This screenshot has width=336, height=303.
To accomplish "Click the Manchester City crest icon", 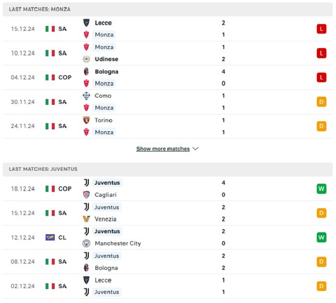I will (86, 243).
